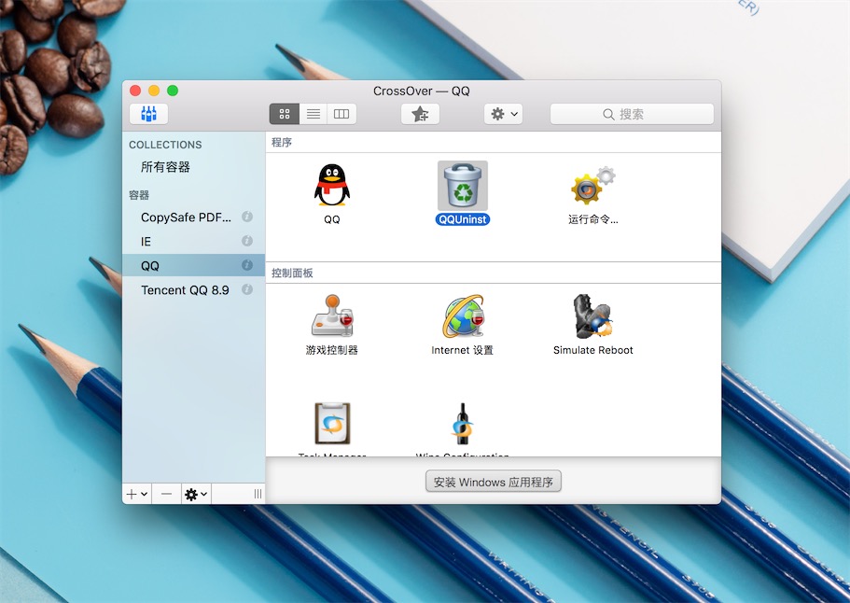850x603 pixels.
Task: Click the sidebar resize handle grip
Action: tap(258, 494)
